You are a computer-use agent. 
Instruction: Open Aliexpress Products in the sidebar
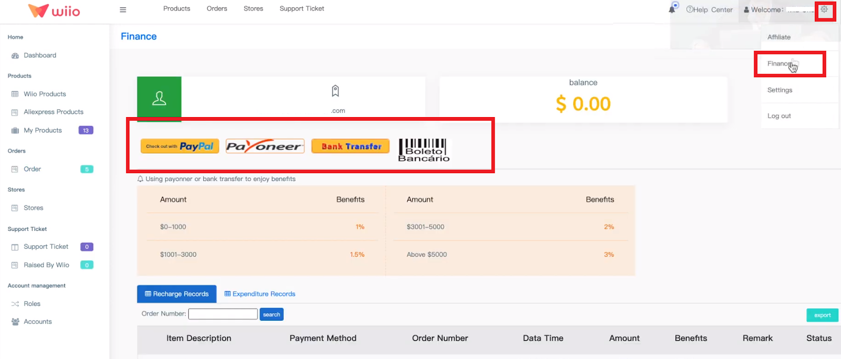click(54, 112)
